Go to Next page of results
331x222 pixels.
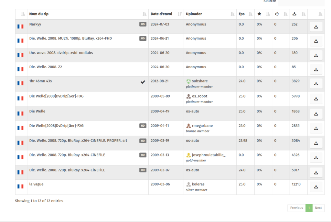tap(318, 208)
